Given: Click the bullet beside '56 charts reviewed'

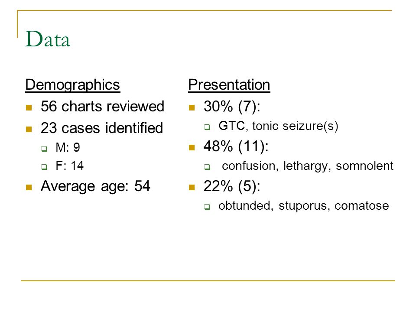Looking at the screenshot, I should click(29, 107).
